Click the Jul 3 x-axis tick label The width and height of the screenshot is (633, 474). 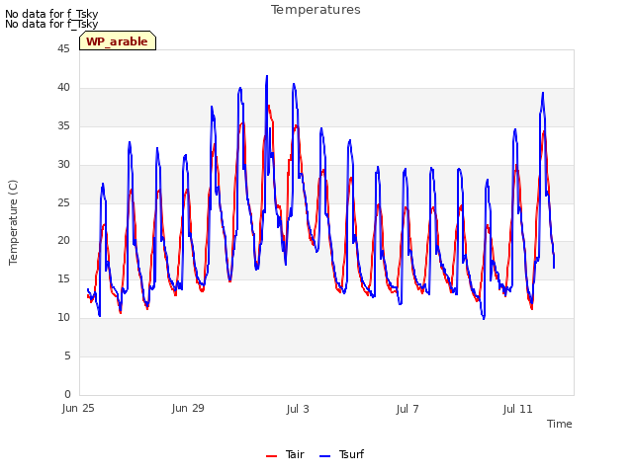298,409
